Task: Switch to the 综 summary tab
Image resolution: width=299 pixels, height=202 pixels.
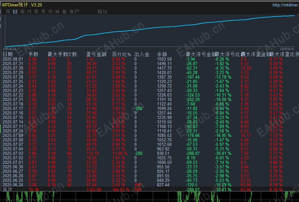Action: (8, 12)
